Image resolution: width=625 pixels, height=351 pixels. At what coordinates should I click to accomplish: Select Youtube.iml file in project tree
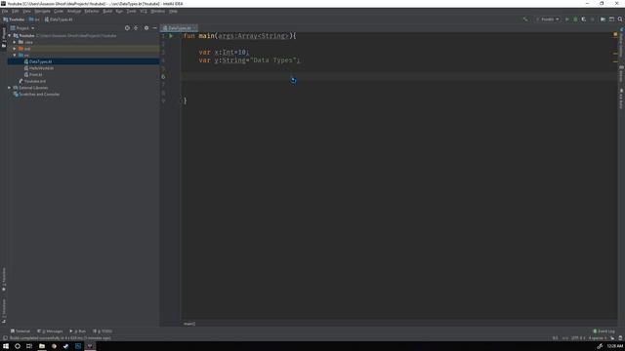click(35, 81)
